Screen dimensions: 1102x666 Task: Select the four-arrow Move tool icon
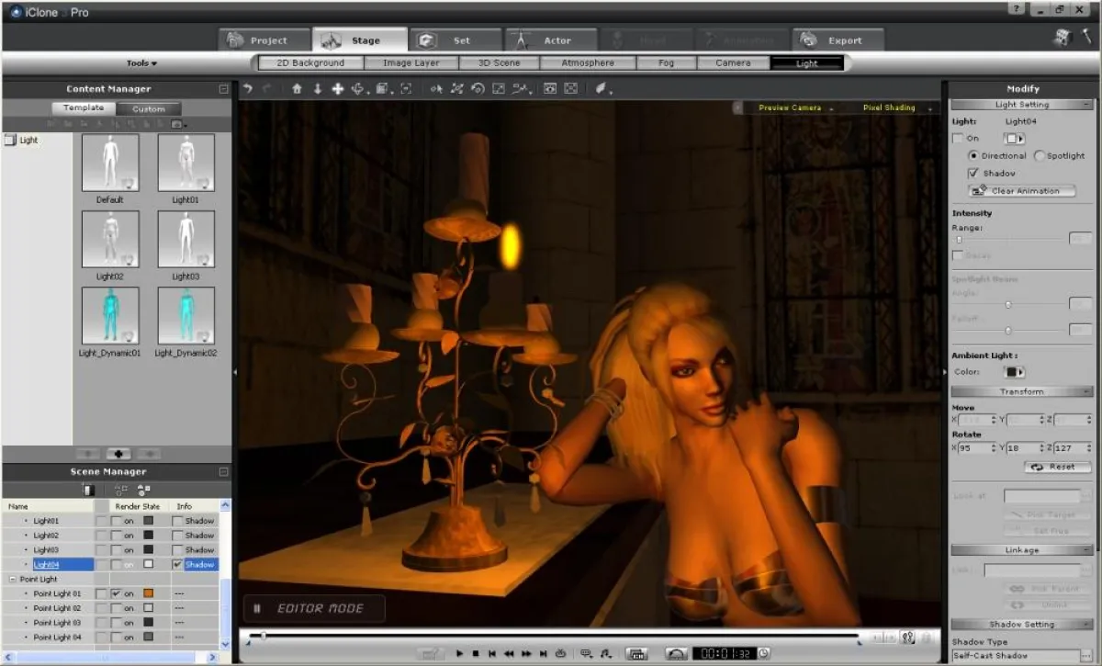coord(337,89)
